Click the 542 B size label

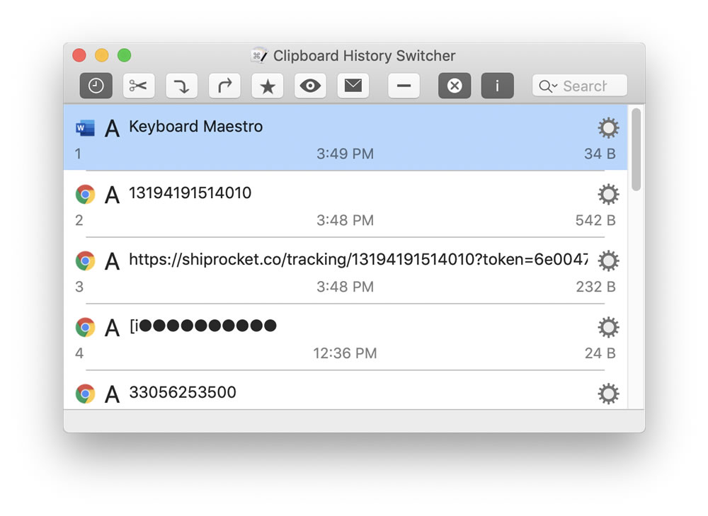point(595,220)
